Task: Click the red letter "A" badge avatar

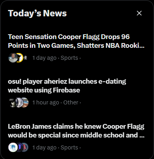Action: [25, 147]
